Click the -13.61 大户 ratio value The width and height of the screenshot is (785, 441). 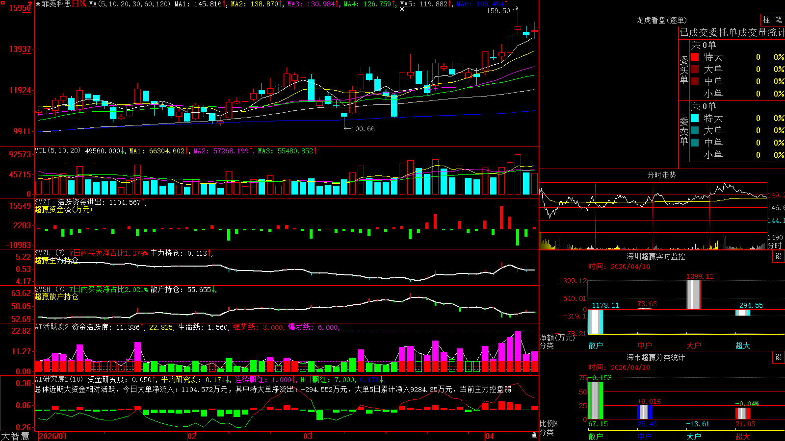click(x=698, y=424)
